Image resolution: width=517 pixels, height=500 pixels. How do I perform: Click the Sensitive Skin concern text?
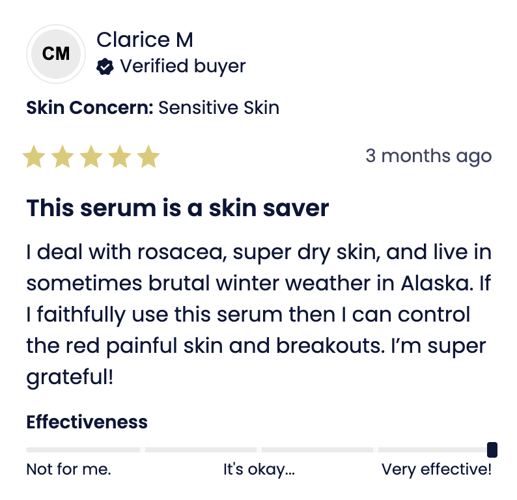(219, 107)
